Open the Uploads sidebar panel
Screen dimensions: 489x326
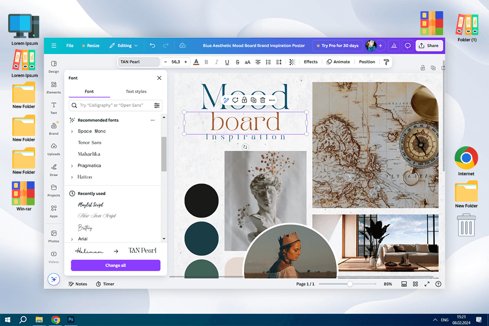[53, 149]
